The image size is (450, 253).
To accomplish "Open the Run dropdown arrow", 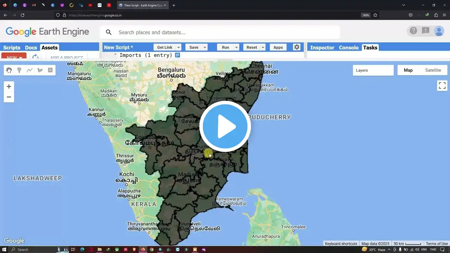I will (x=237, y=47).
